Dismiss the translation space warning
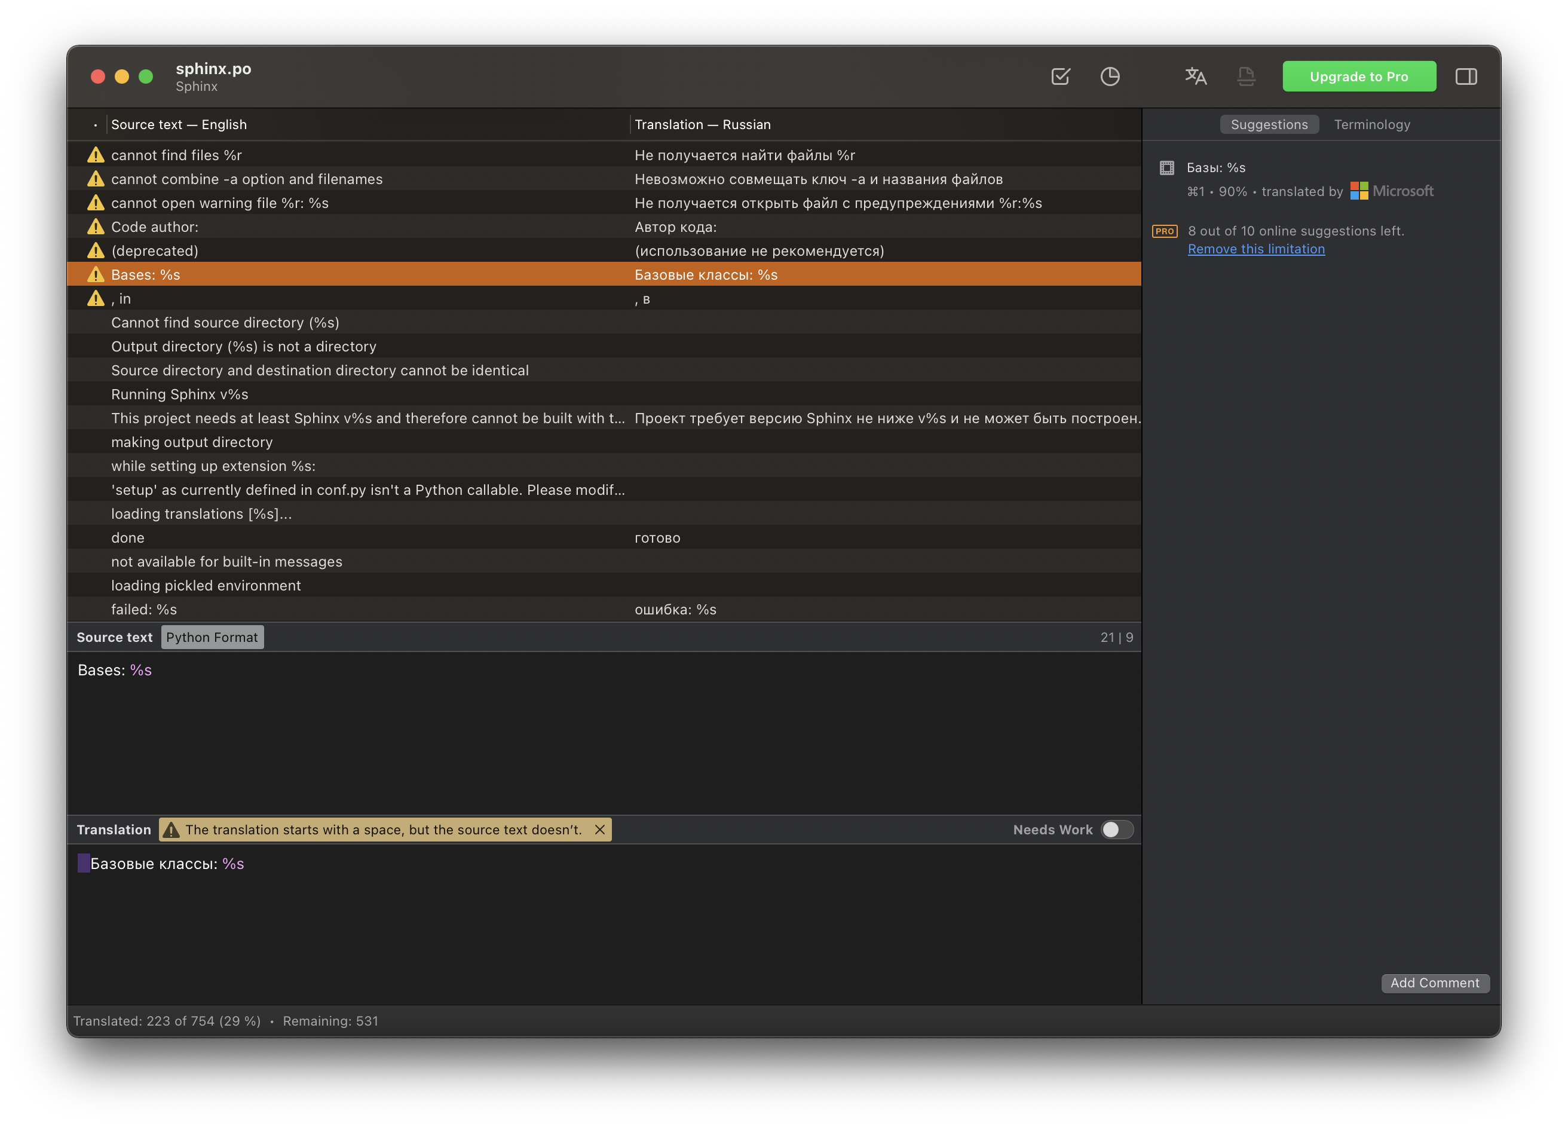The height and width of the screenshot is (1126, 1568). (599, 830)
